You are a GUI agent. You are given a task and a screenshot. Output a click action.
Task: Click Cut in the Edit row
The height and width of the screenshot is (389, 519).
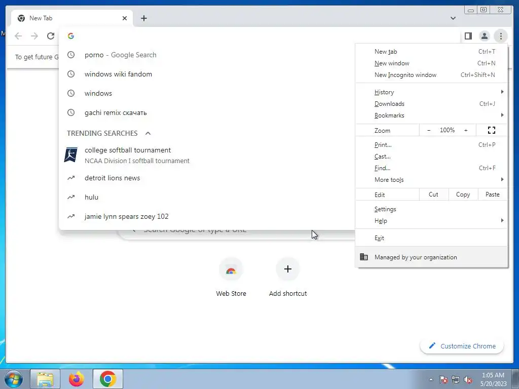click(x=434, y=194)
